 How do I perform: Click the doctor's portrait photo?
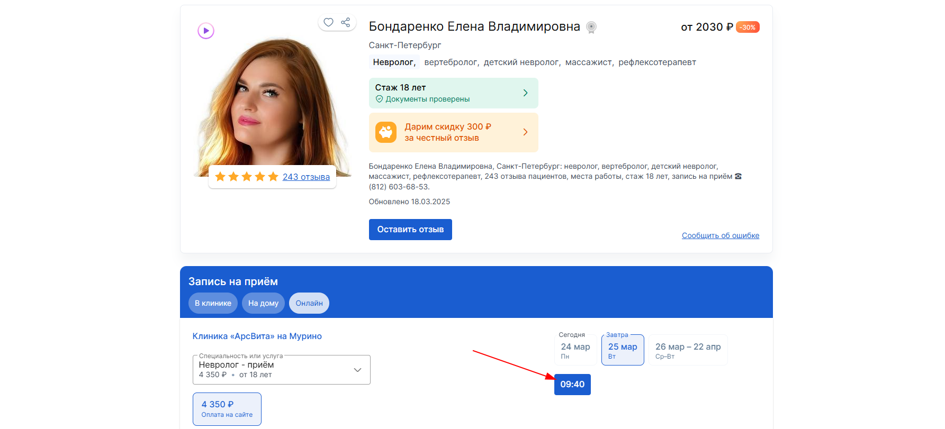pyautogui.click(x=273, y=106)
